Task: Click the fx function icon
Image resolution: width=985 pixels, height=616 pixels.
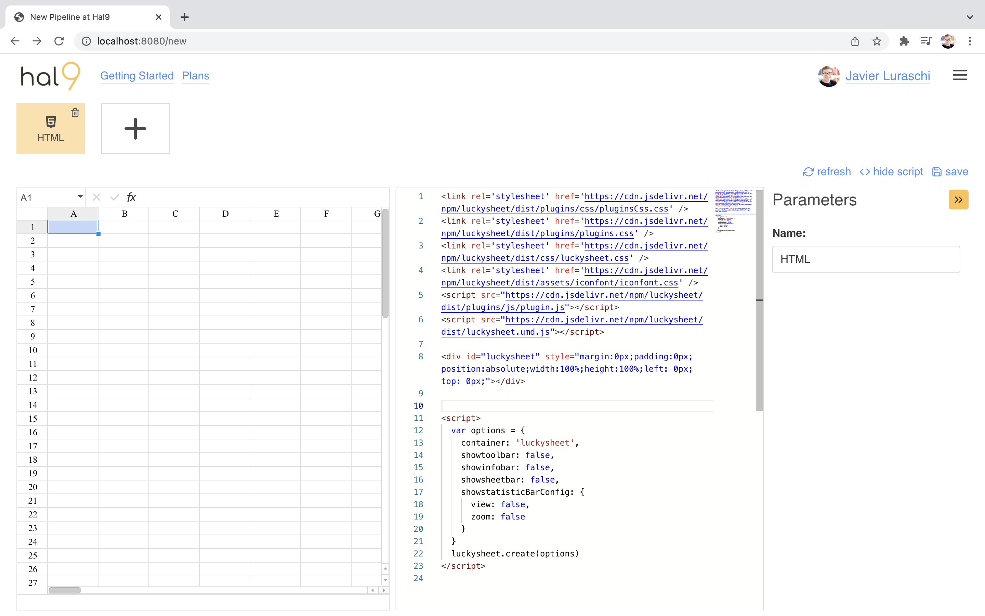Action: tap(131, 197)
